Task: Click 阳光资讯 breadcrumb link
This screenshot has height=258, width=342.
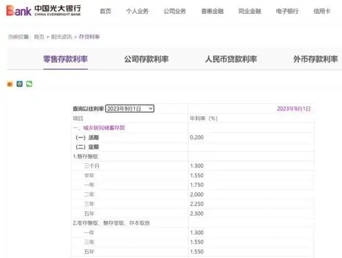Action: point(62,37)
